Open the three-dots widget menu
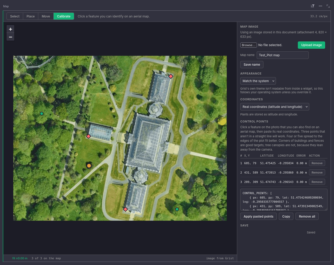 [320, 6]
